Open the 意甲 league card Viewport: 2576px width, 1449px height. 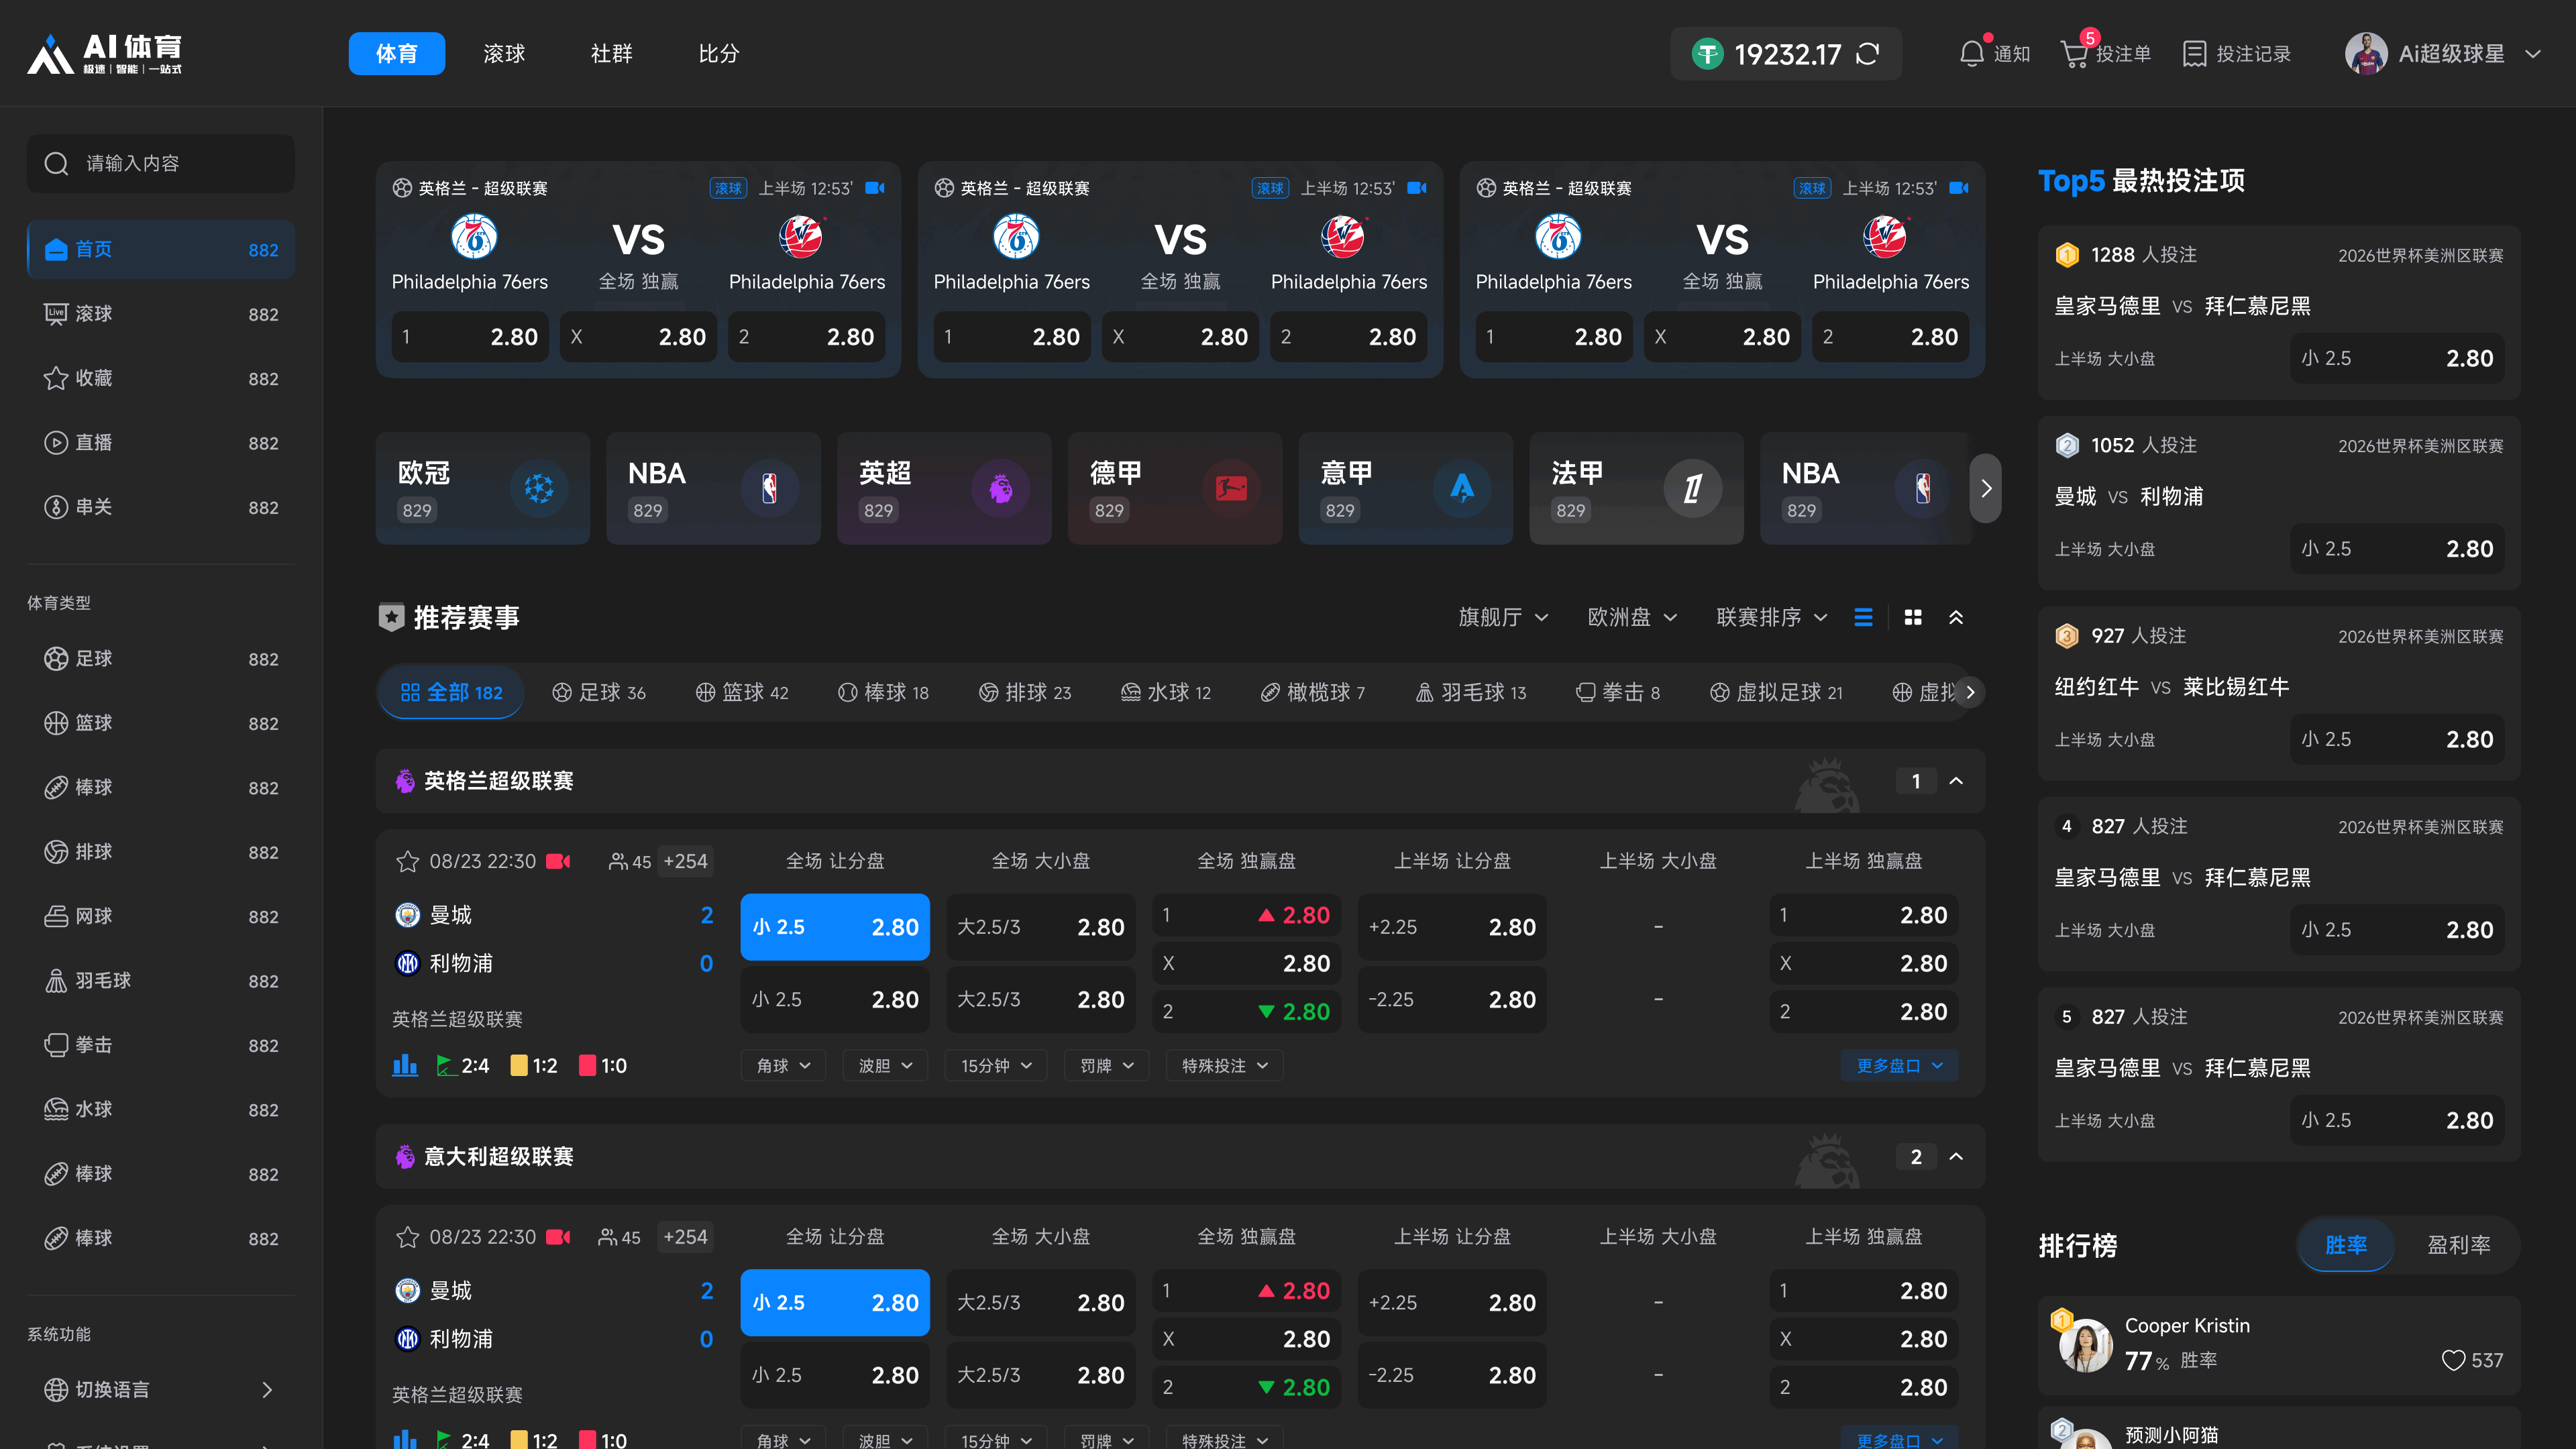pyautogui.click(x=1406, y=488)
